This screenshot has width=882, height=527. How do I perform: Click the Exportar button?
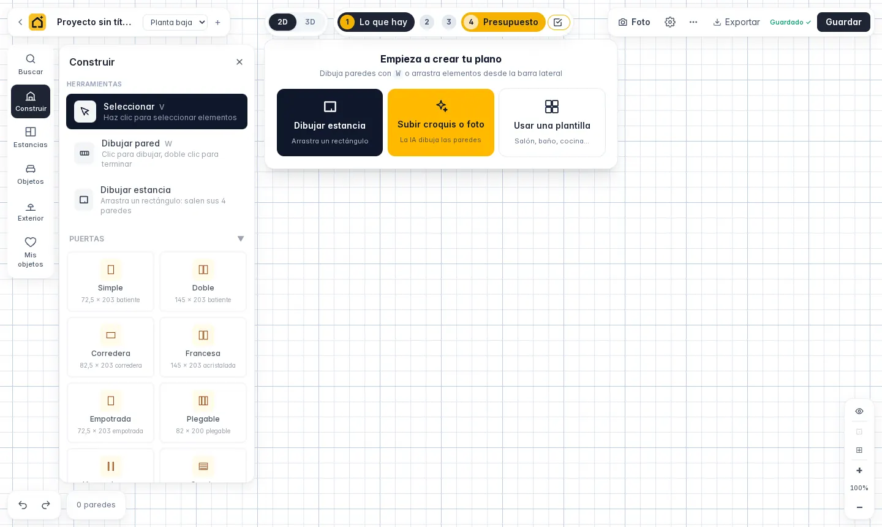(736, 22)
